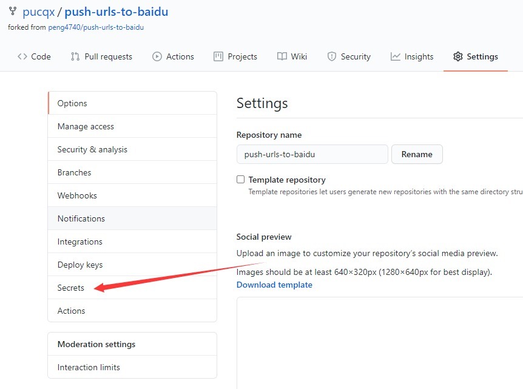
Task: Click the Code tab brackets icon
Action: pos(22,56)
